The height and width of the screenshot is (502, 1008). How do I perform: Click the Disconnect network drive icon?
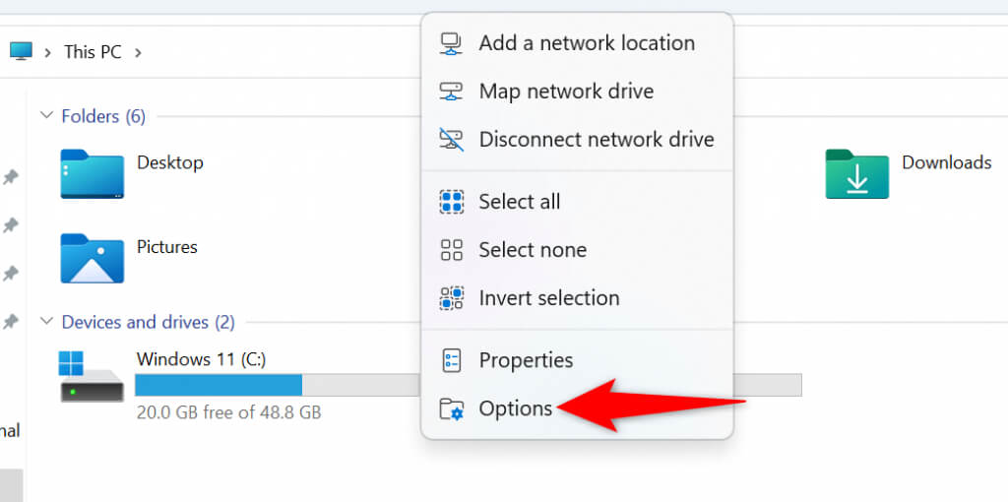(451, 140)
